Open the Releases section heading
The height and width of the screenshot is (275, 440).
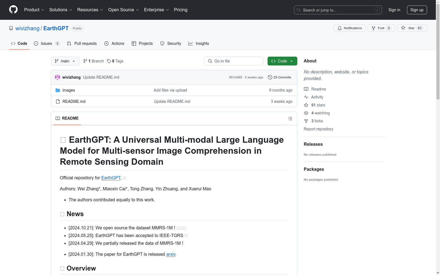(x=313, y=144)
